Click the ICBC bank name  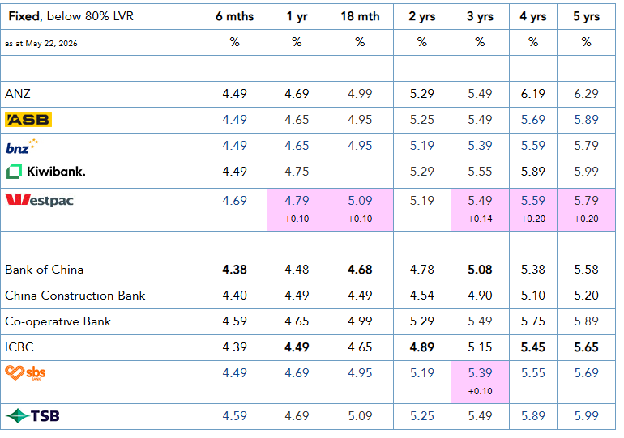(x=19, y=347)
